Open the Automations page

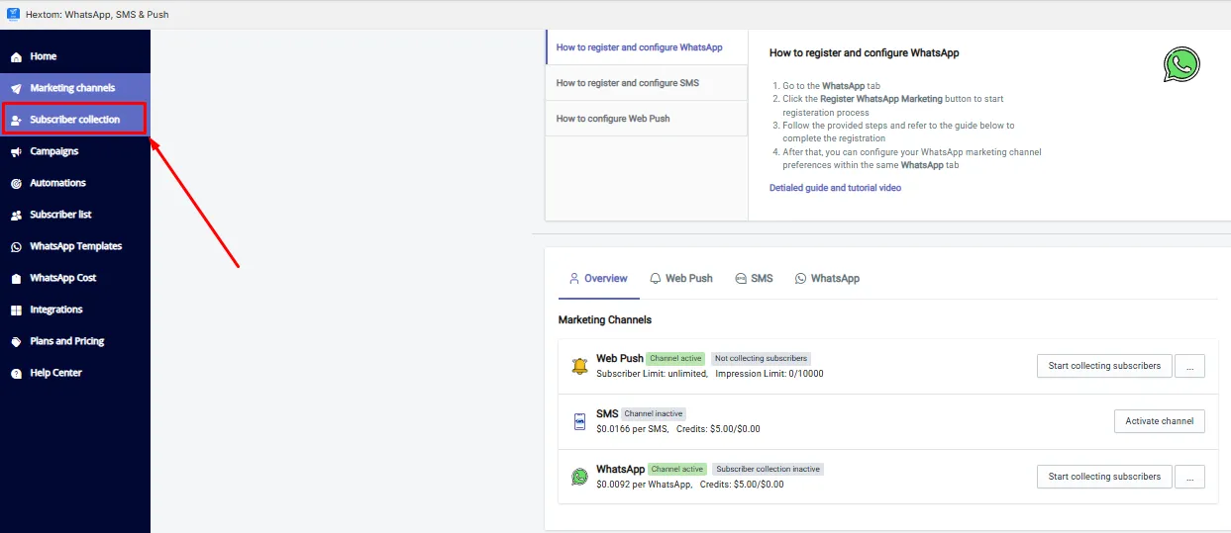click(75, 183)
